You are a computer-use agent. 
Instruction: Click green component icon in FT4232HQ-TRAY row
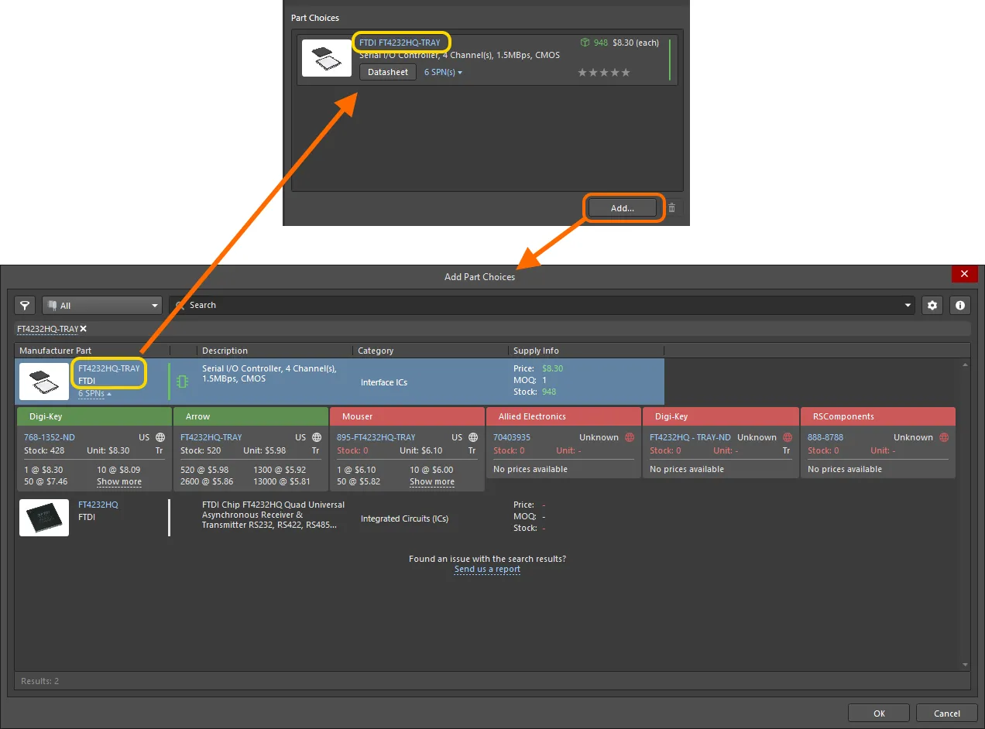pos(182,381)
